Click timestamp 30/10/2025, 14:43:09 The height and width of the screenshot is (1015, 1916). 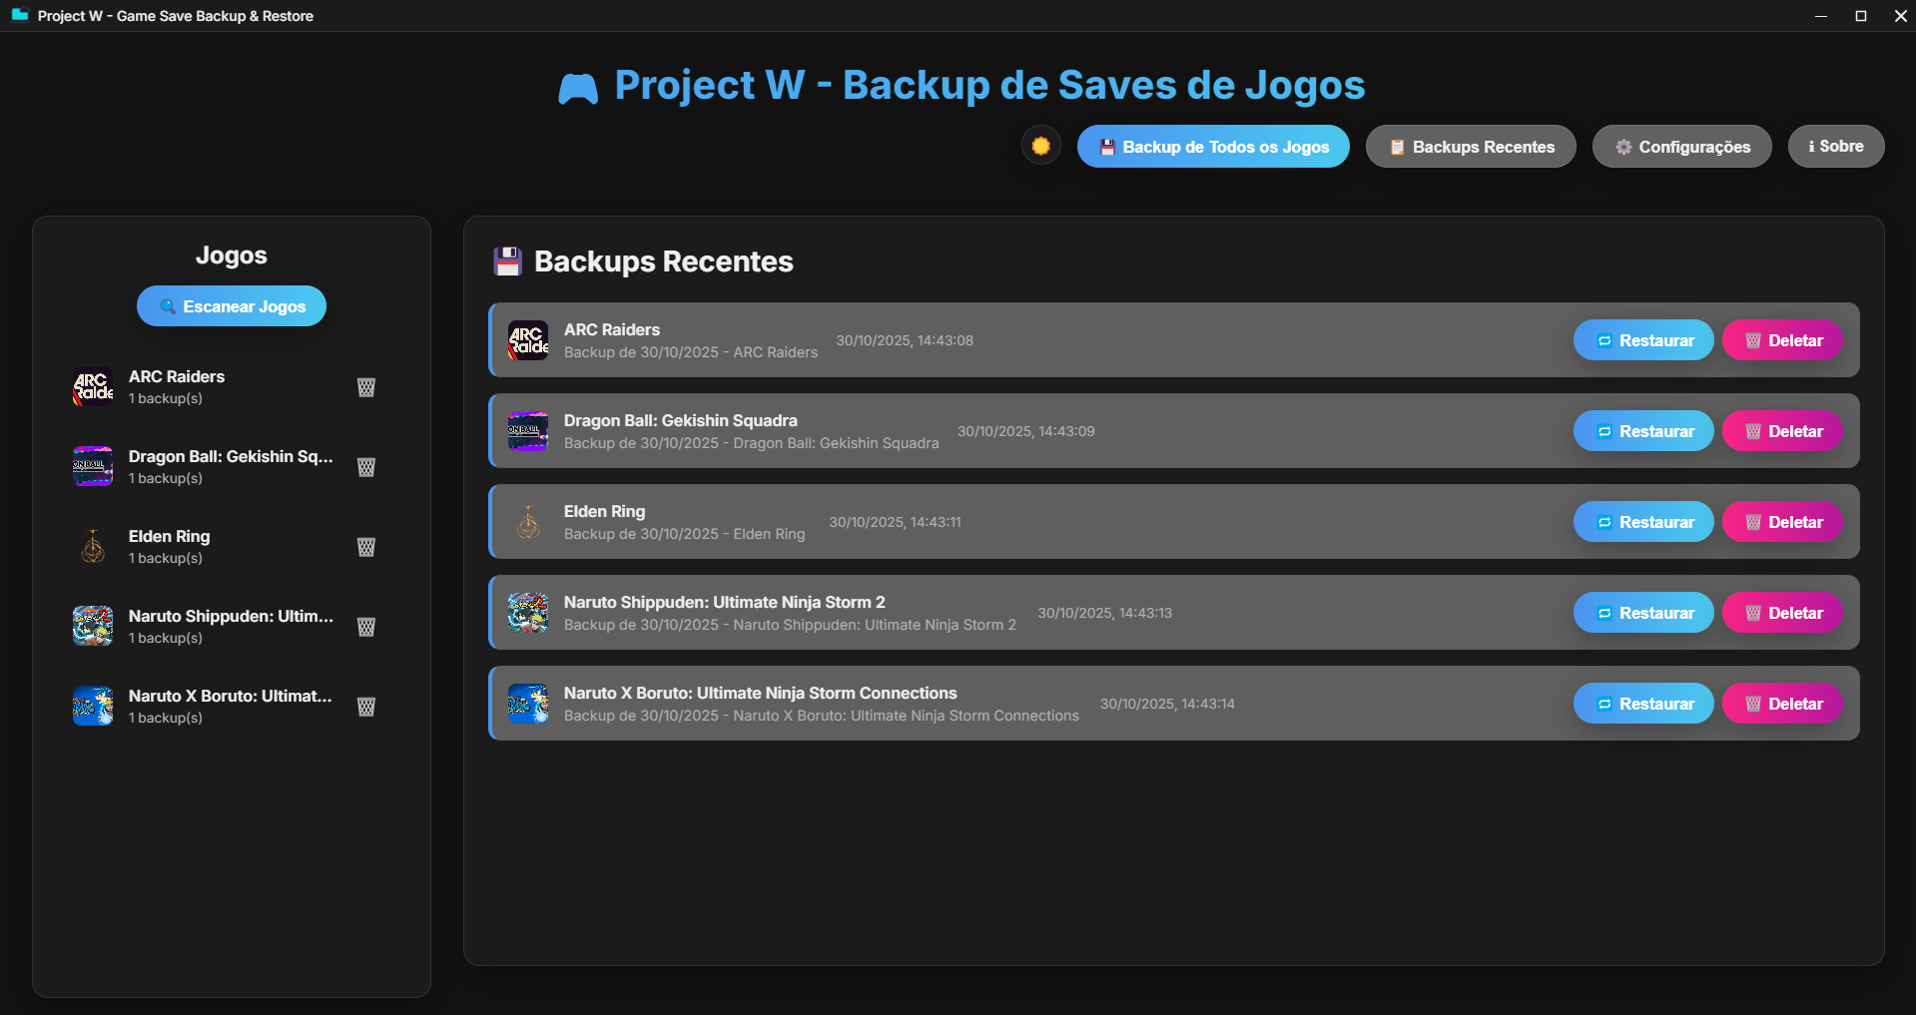click(x=1025, y=431)
